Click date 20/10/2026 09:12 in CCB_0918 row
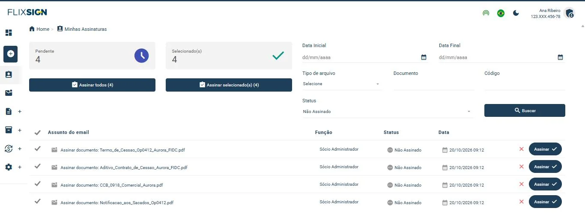Viewport: 585px width, 214px height. (x=466, y=185)
